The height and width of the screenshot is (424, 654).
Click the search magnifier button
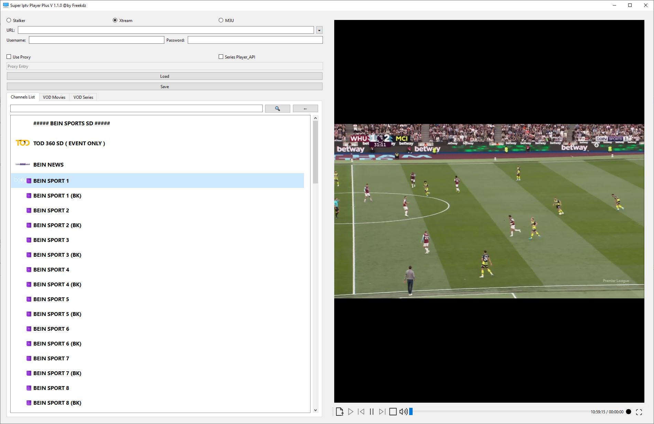point(277,109)
